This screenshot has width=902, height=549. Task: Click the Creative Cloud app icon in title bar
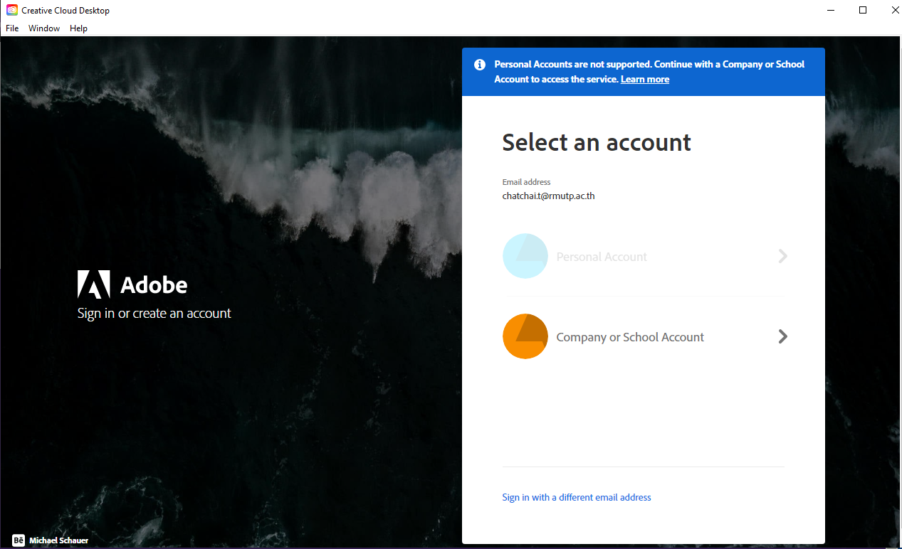(x=11, y=10)
